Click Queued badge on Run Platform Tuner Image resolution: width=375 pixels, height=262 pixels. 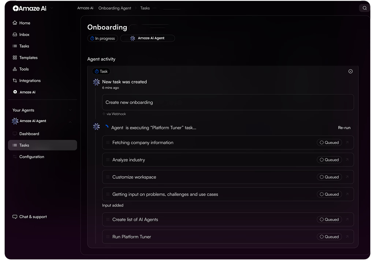(x=329, y=237)
